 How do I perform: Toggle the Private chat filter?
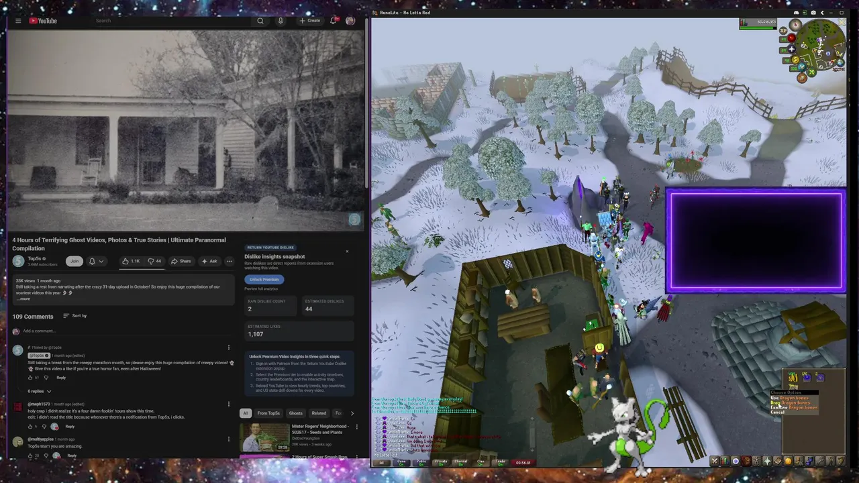pos(441,463)
